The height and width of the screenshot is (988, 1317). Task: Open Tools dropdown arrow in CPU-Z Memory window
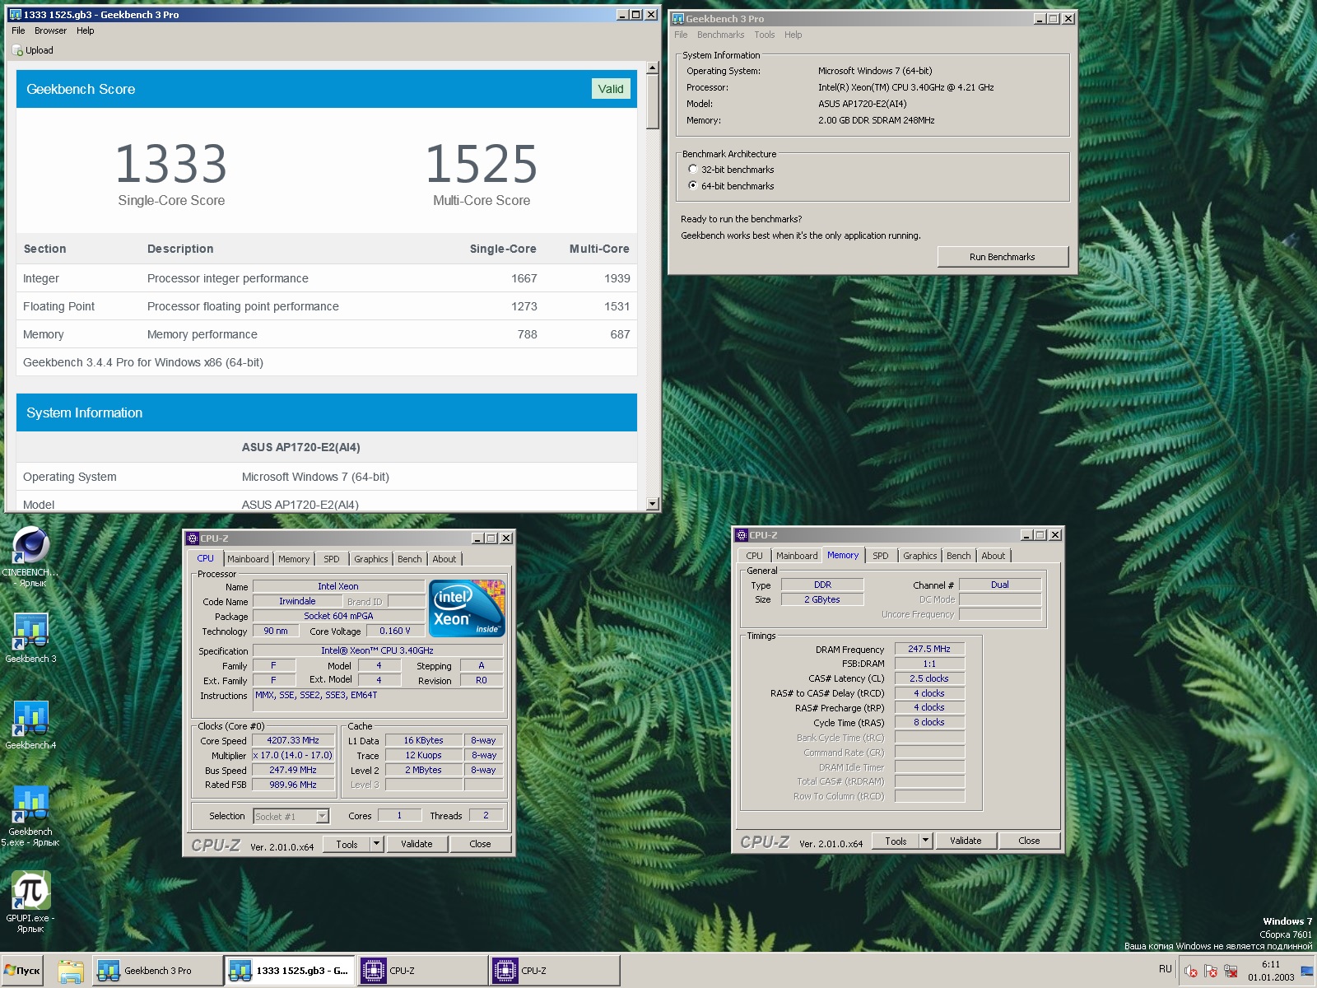925,841
